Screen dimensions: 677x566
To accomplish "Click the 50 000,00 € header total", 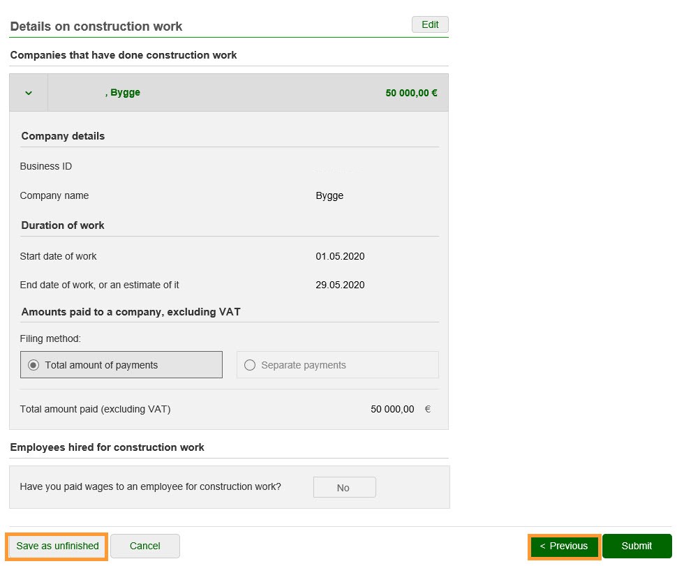I will point(411,92).
